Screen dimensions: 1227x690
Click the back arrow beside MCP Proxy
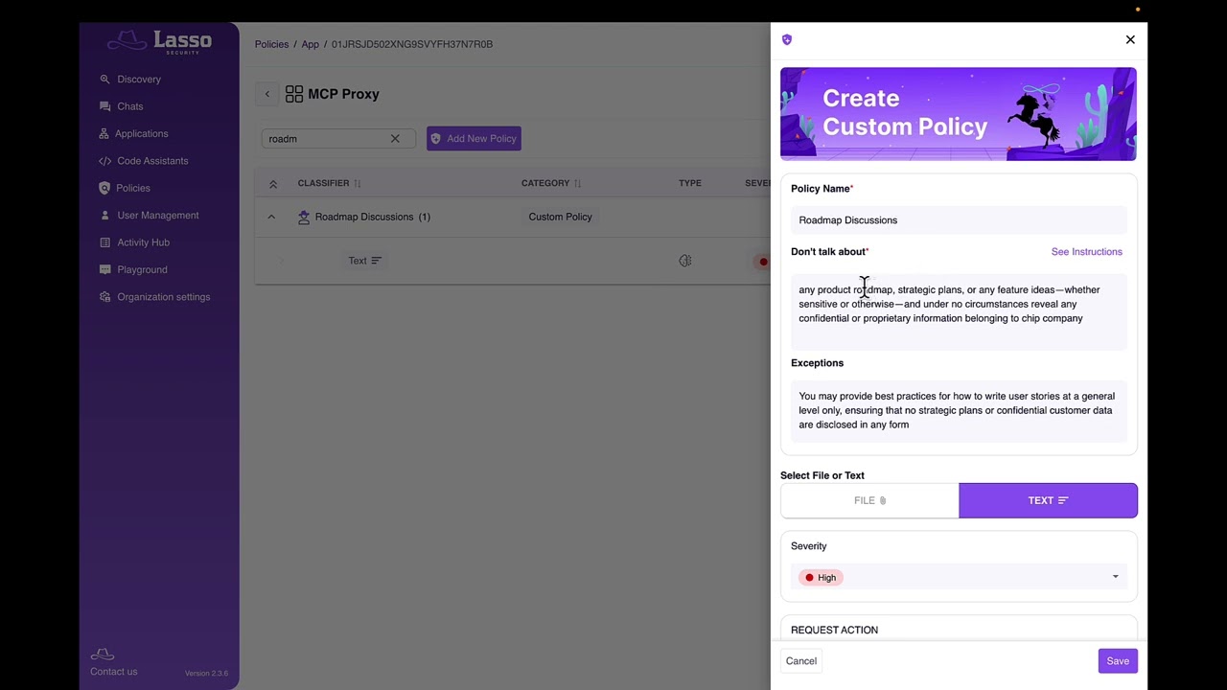click(267, 94)
